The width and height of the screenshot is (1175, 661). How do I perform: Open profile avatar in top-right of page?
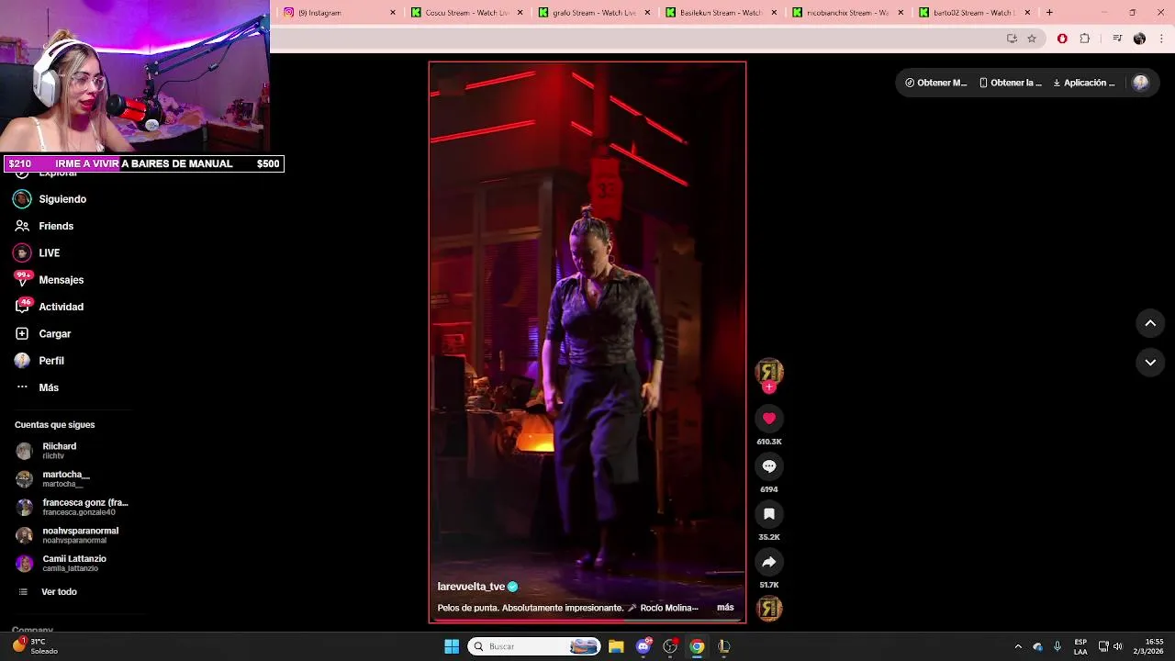pyautogui.click(x=1141, y=83)
